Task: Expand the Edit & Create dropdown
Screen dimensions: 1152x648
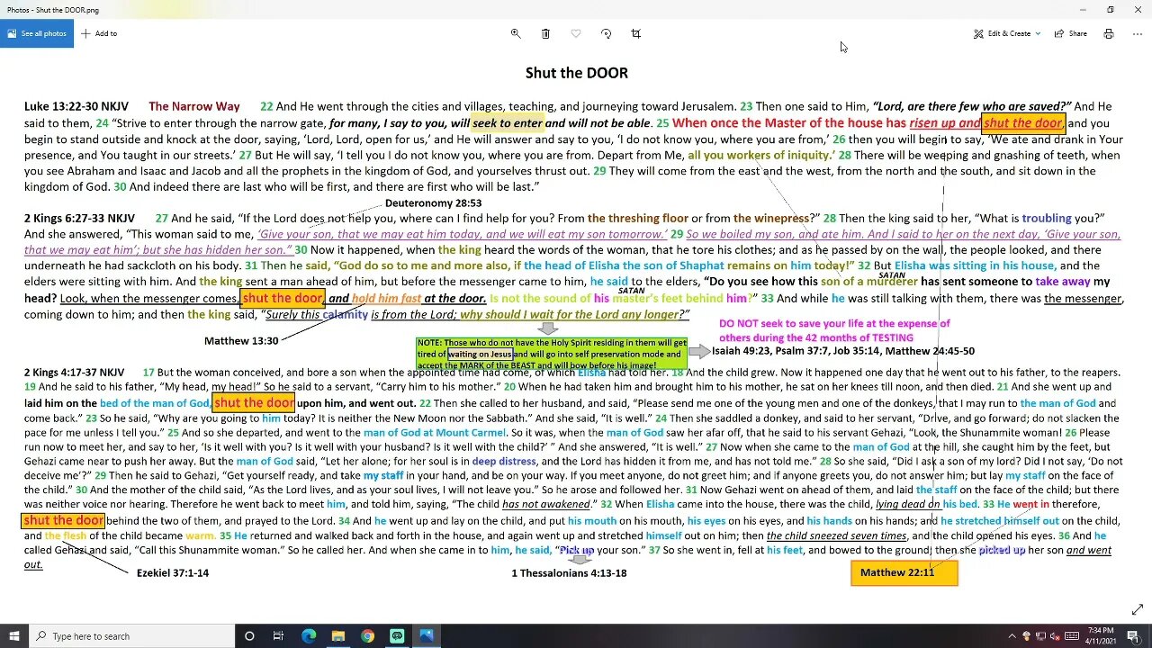Action: pyautogui.click(x=1007, y=33)
